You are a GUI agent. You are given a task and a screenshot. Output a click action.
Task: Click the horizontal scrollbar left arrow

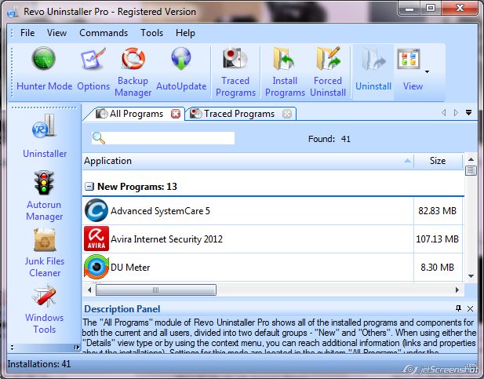tap(89, 290)
